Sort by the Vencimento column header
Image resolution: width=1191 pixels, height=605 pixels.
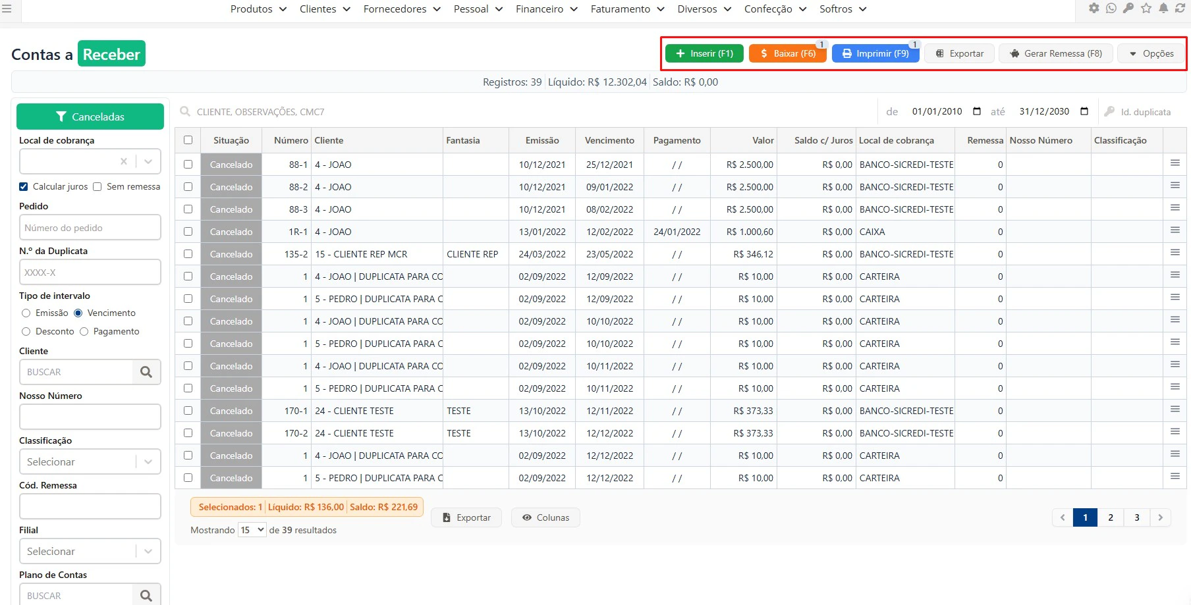click(x=609, y=140)
